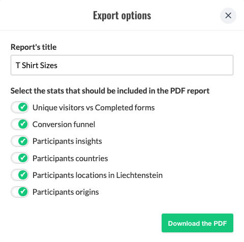The height and width of the screenshot is (242, 244).
Task: Toggle off Participants insights stat
Action: click(20, 141)
